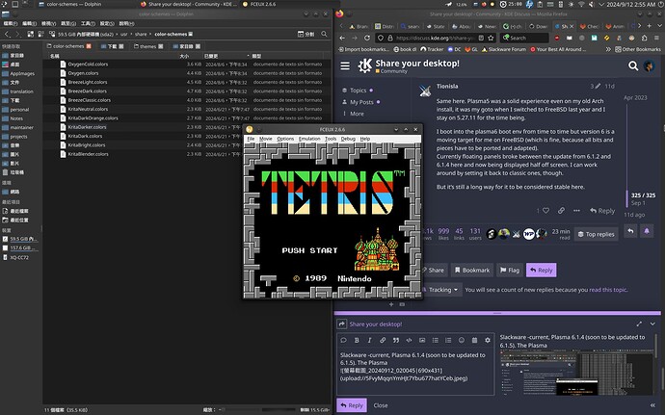Click the Top replies button
665x415 pixels.
point(596,234)
